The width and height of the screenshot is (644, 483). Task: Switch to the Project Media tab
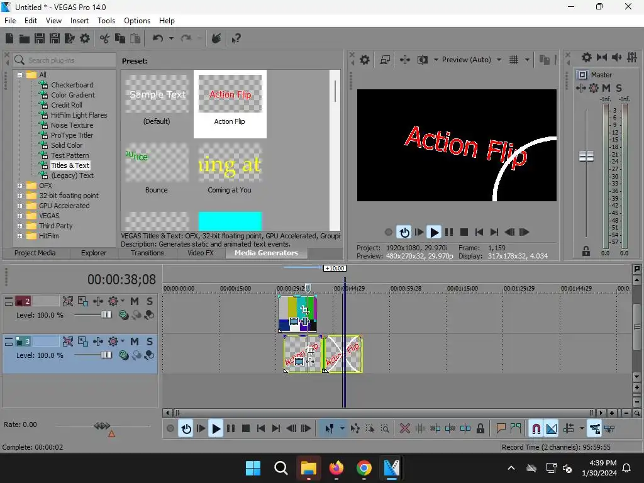tap(35, 253)
